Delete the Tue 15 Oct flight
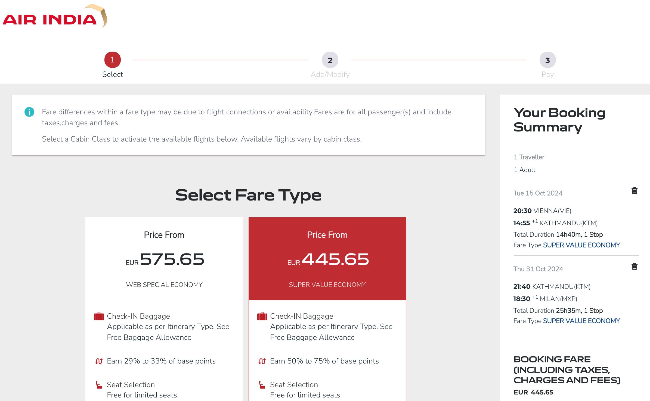Screen dimensions: 650x401 tap(634, 191)
